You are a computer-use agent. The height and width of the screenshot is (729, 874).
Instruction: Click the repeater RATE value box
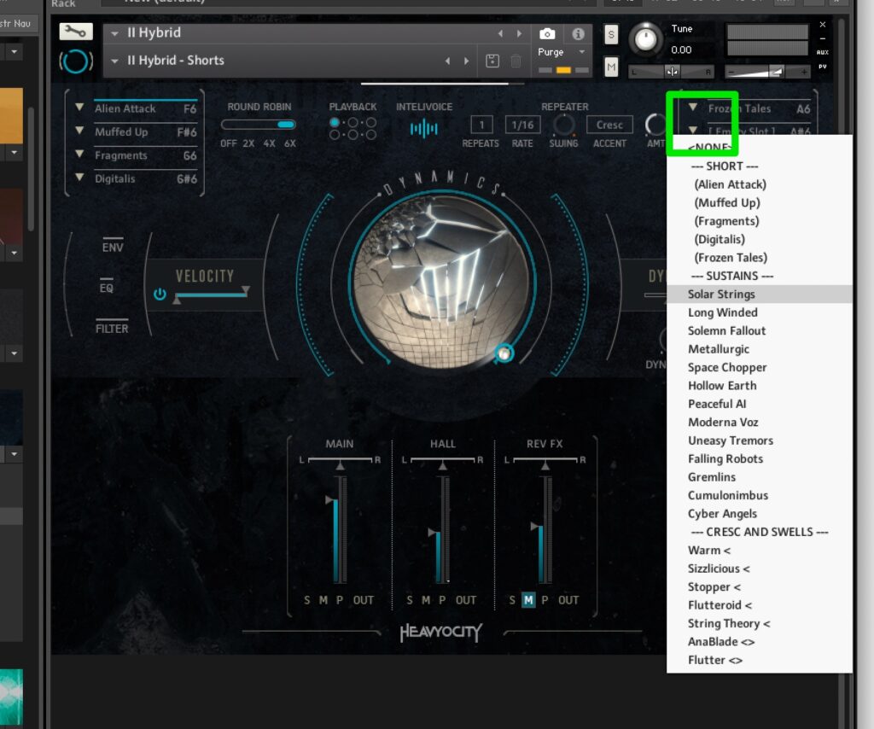(x=521, y=125)
